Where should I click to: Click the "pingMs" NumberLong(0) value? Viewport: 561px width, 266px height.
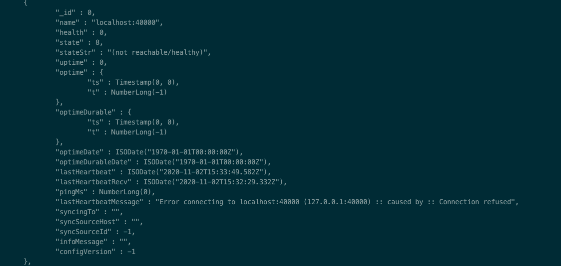pyautogui.click(x=125, y=192)
